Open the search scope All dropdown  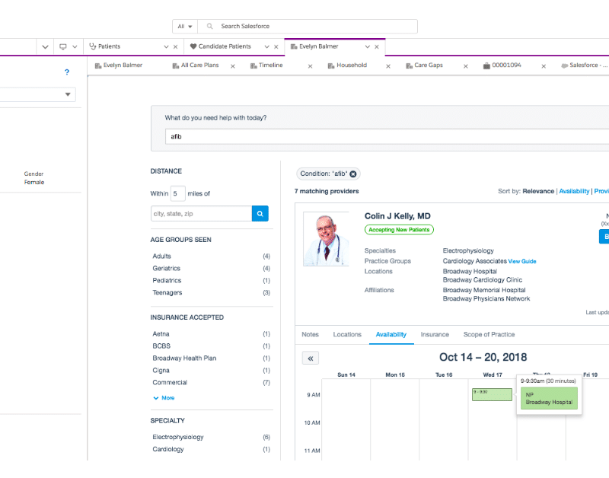pyautogui.click(x=185, y=27)
